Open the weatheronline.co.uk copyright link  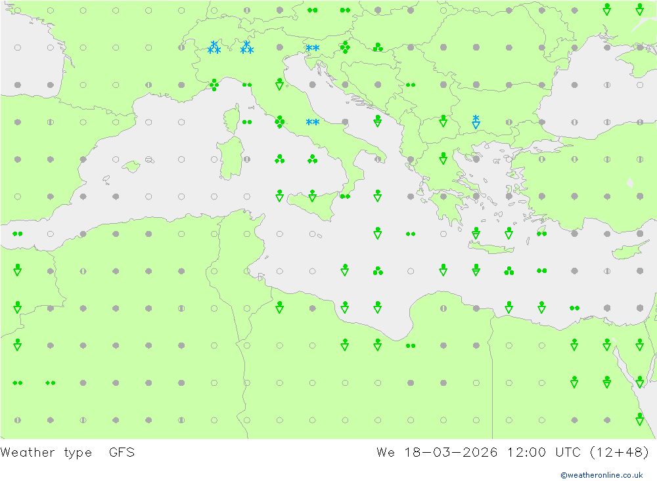[x=601, y=475]
